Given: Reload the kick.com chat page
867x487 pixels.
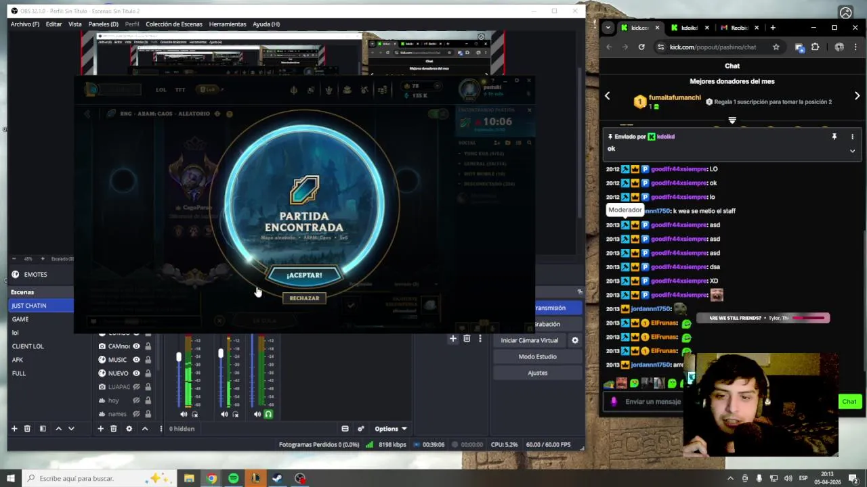Looking at the screenshot, I should (641, 47).
